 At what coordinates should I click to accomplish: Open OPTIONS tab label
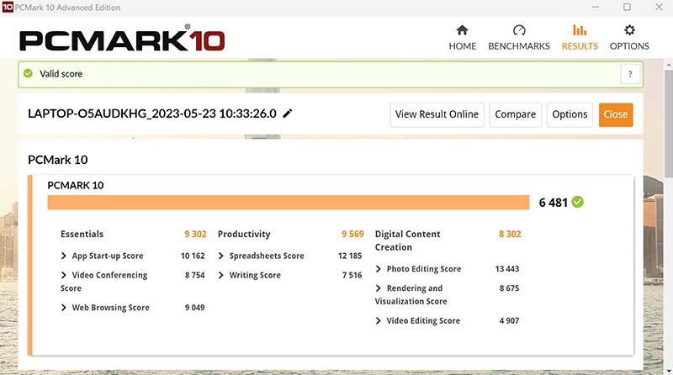pos(629,46)
